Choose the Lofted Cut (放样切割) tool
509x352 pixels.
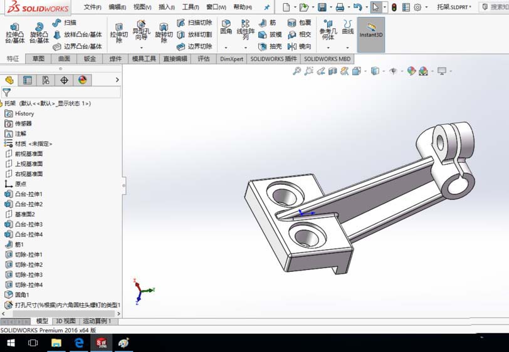tap(194, 34)
